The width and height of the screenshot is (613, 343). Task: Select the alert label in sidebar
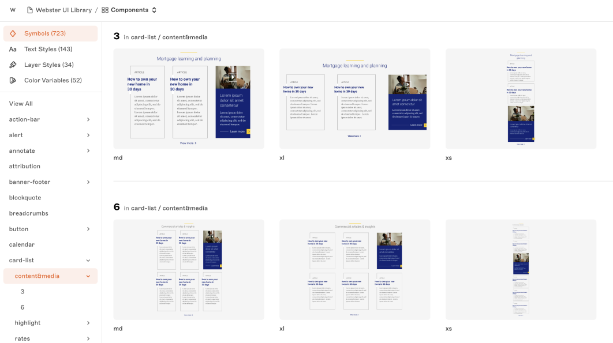16,135
